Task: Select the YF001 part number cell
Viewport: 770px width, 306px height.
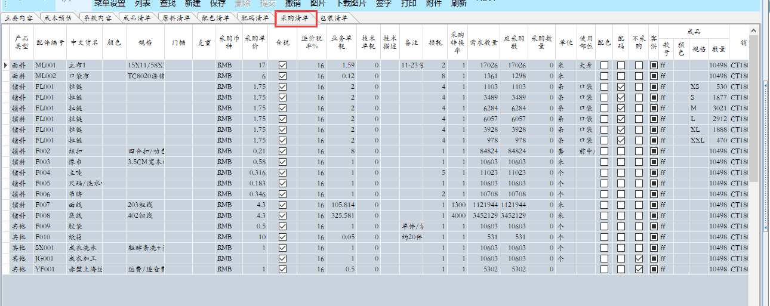Action: (50, 269)
